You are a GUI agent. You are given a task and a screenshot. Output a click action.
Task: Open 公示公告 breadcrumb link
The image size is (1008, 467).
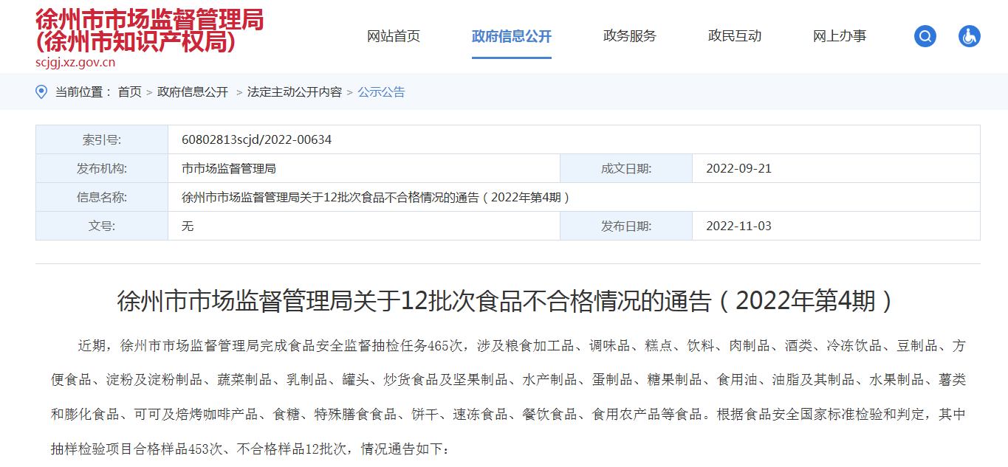pos(382,92)
